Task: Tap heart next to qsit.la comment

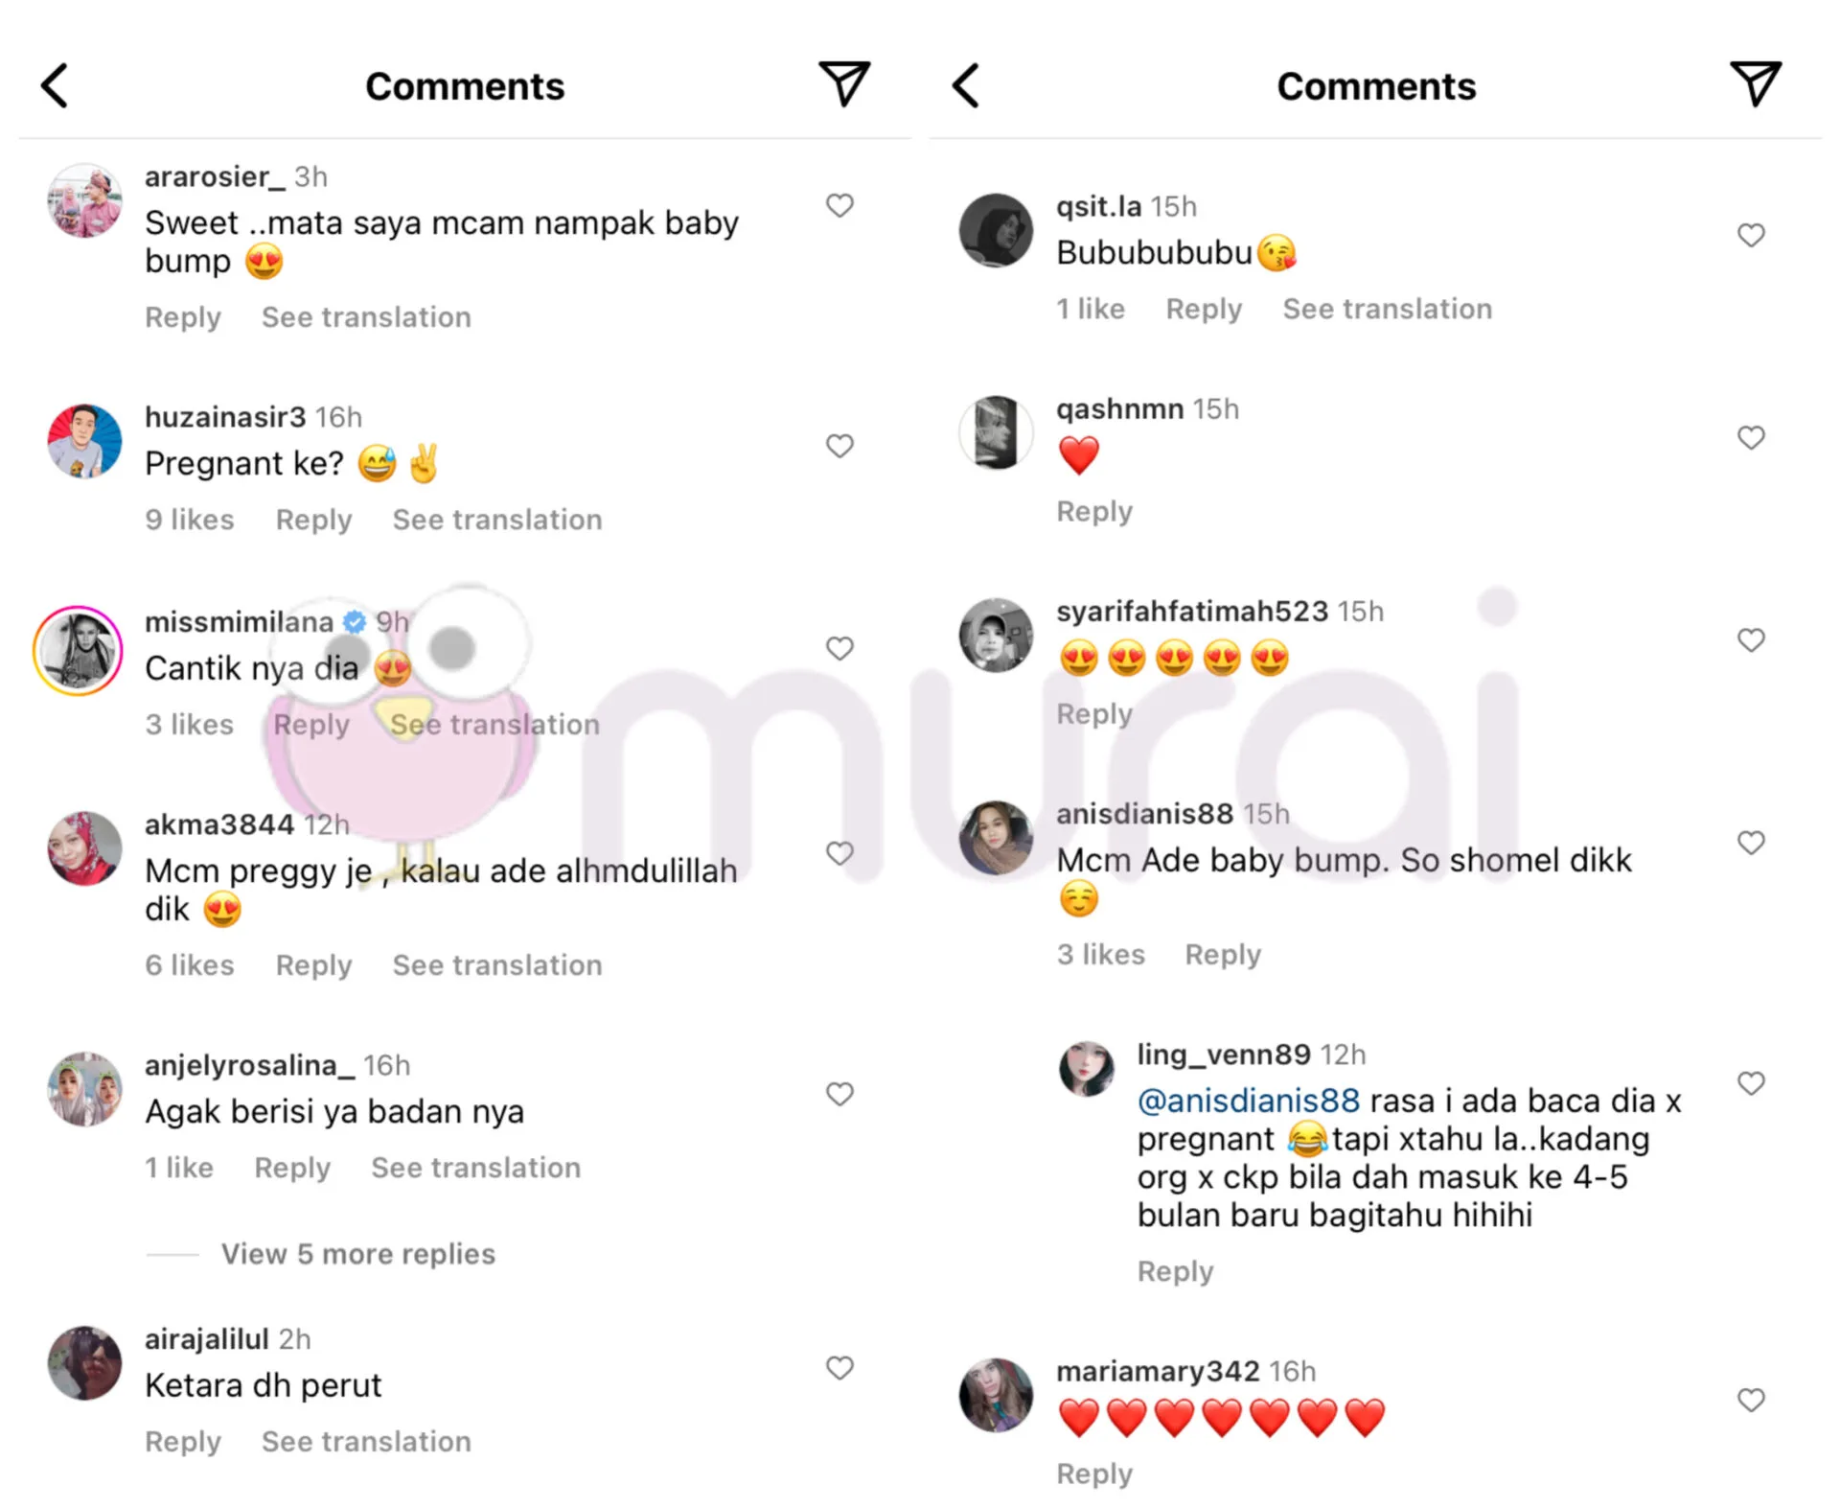Action: click(x=1751, y=235)
